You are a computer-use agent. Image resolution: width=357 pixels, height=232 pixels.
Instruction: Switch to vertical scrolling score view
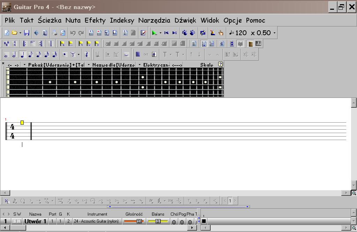click(204, 44)
